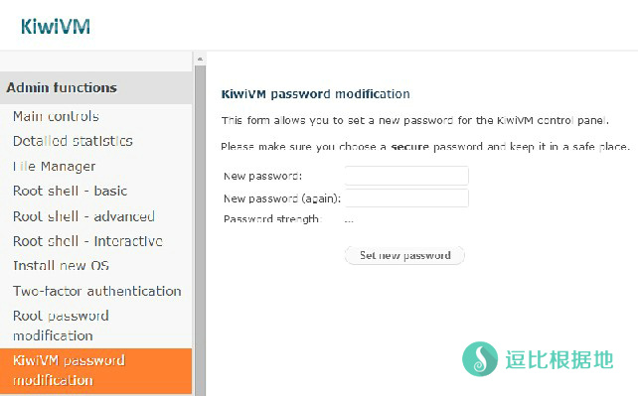Click Set new password button
This screenshot has width=638, height=396.
[x=404, y=255]
